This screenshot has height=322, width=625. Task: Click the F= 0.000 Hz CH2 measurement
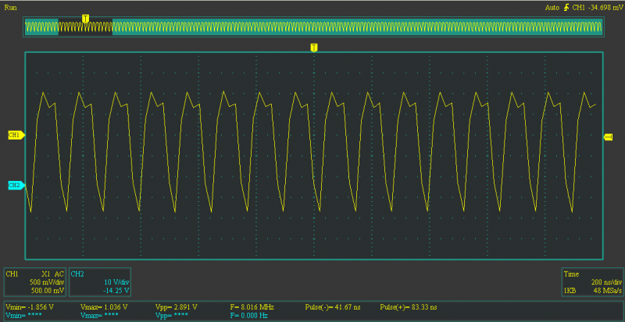pos(249,315)
